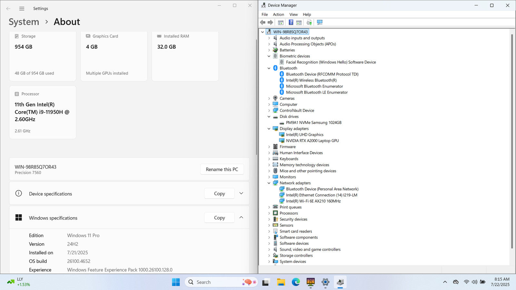
Task: Select Intel(R) Ethernet Connection (14) I219-LM
Action: point(322,195)
